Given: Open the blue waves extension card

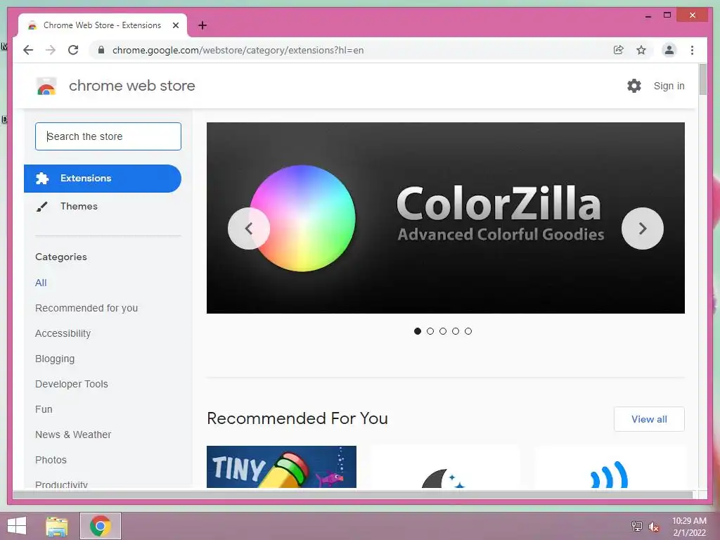Looking at the screenshot, I should 610,467.
